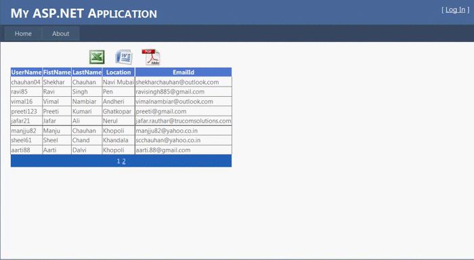474x260 pixels.
Task: Click email jafar.rauthar@trucomsolutions.com
Action: click(184, 121)
